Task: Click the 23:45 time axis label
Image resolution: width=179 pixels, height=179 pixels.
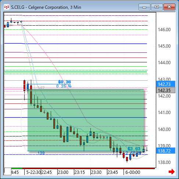Action: [x=113, y=172]
